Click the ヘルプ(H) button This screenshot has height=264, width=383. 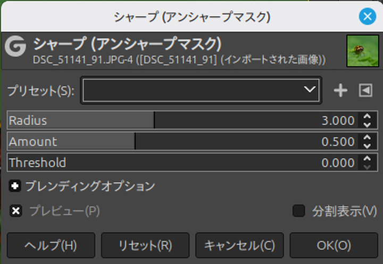[x=51, y=245]
